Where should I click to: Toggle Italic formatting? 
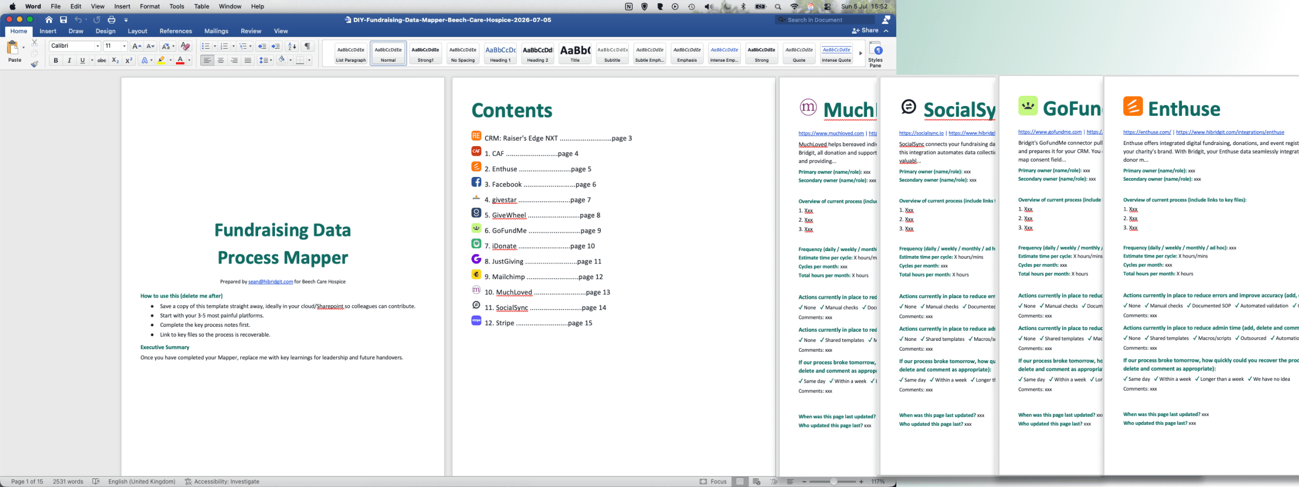coord(69,61)
